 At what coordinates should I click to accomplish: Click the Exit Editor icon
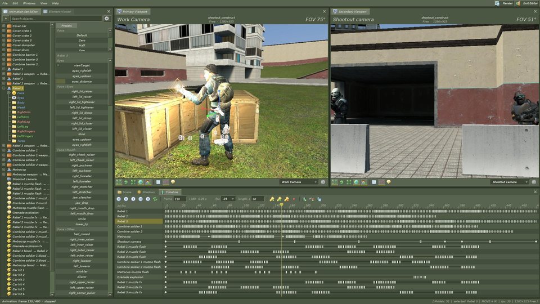[518, 3]
